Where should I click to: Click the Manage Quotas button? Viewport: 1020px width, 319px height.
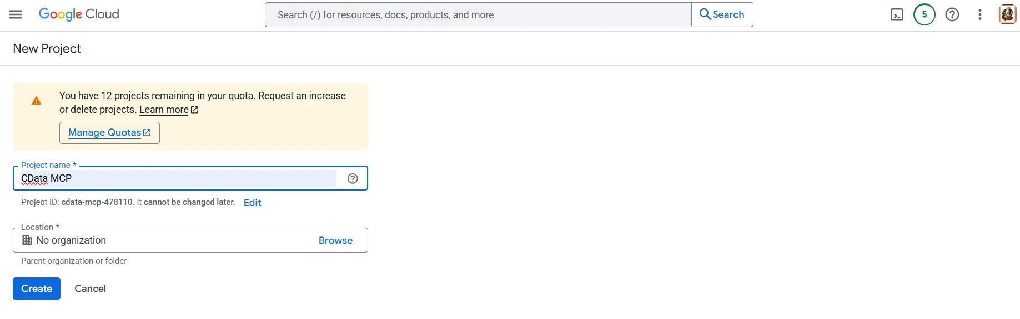tap(109, 133)
